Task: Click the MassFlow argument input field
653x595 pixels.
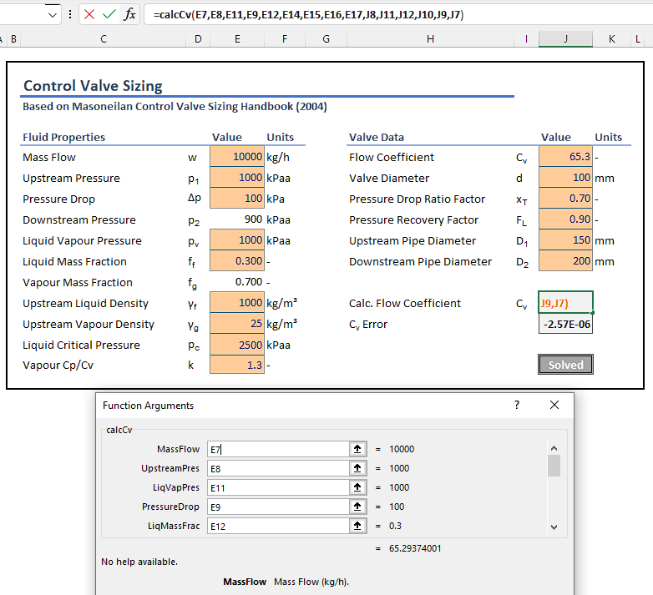Action: coord(276,449)
